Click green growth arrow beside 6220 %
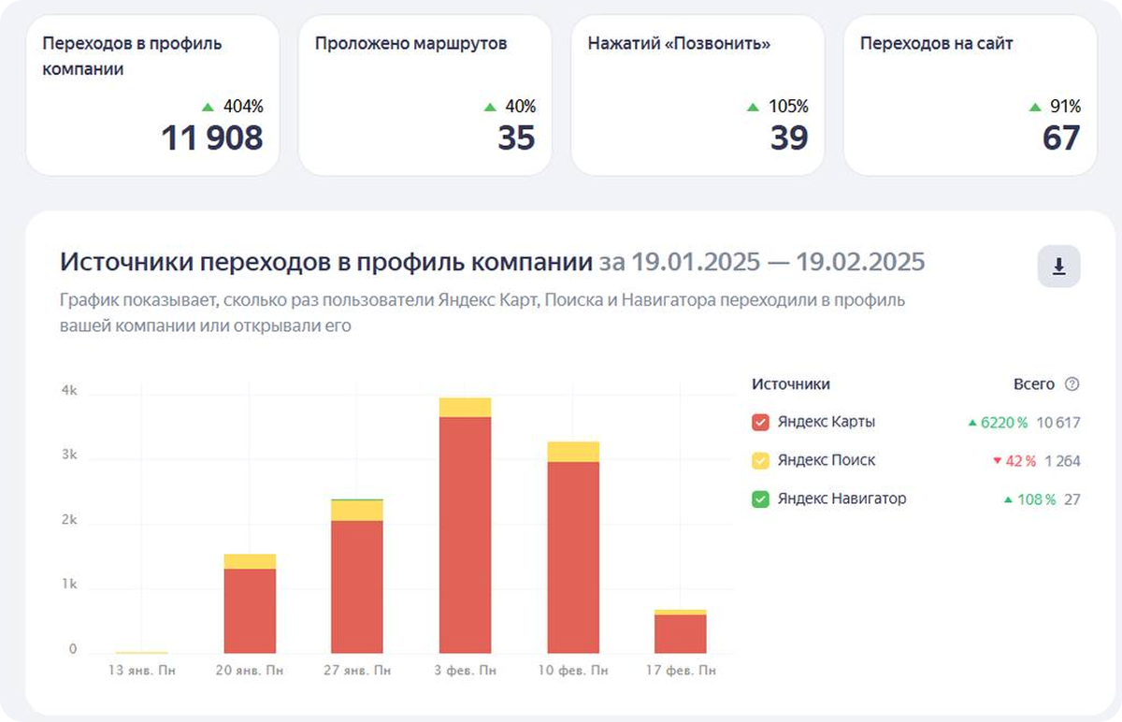 click(x=972, y=424)
